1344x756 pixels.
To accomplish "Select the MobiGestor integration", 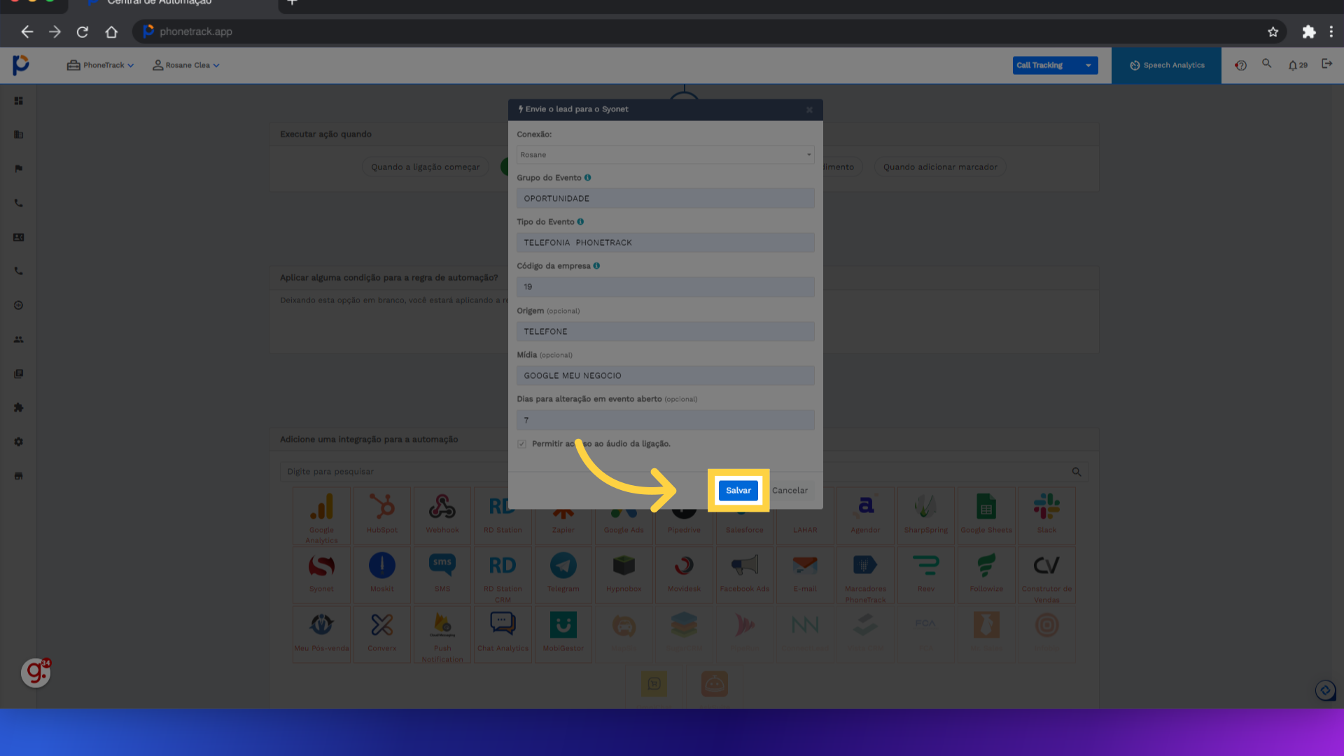I will (563, 634).
